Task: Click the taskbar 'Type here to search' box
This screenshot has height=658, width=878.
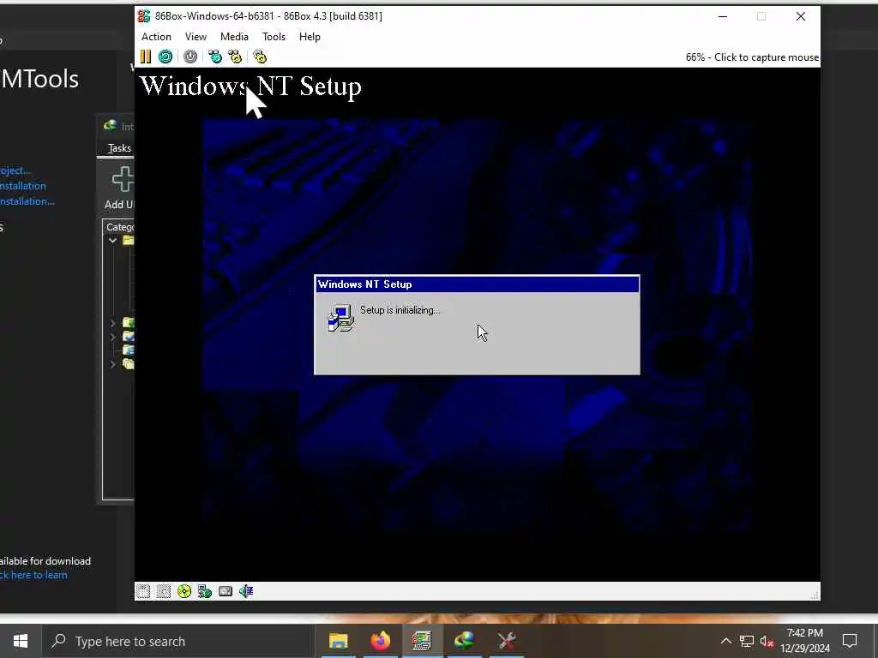Action: pos(179,641)
